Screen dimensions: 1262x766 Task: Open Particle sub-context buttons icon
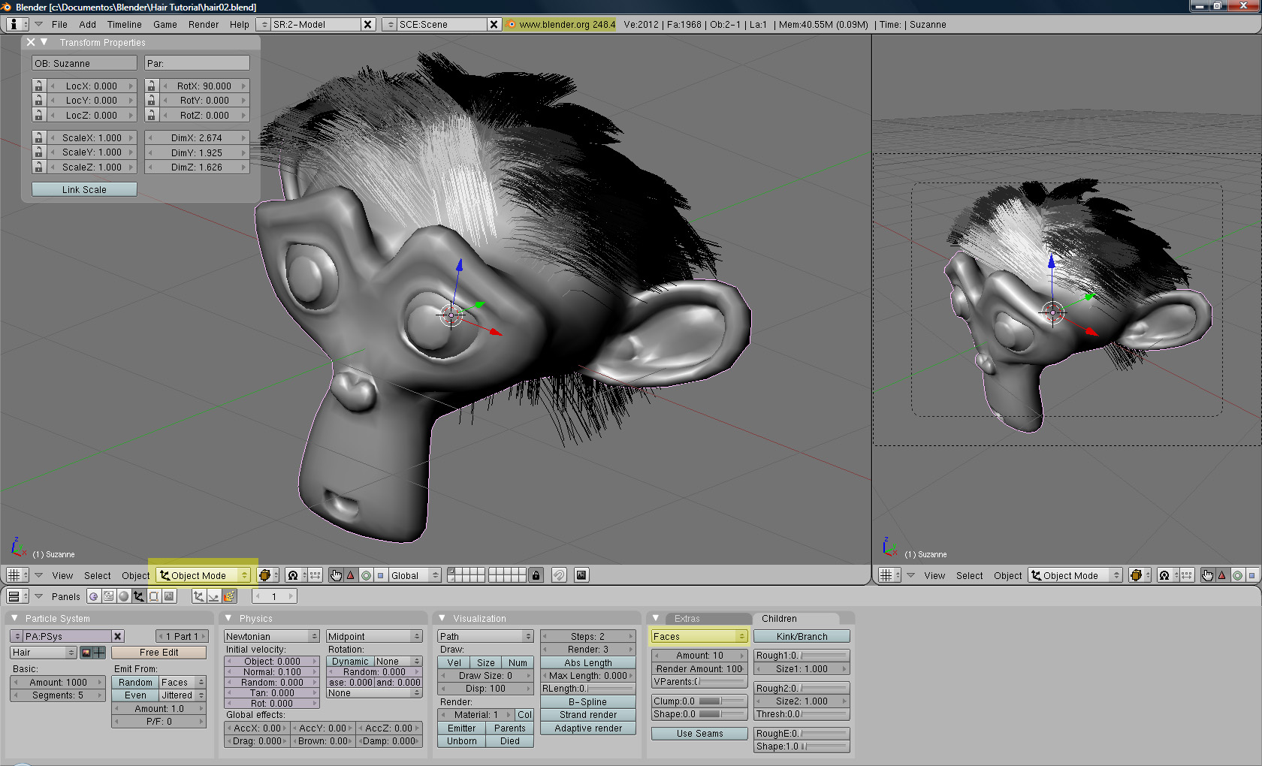(x=229, y=596)
